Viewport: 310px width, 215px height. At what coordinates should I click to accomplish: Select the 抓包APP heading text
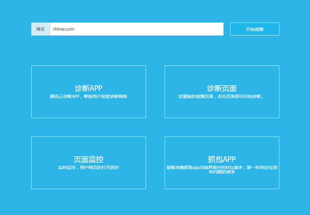click(222, 159)
